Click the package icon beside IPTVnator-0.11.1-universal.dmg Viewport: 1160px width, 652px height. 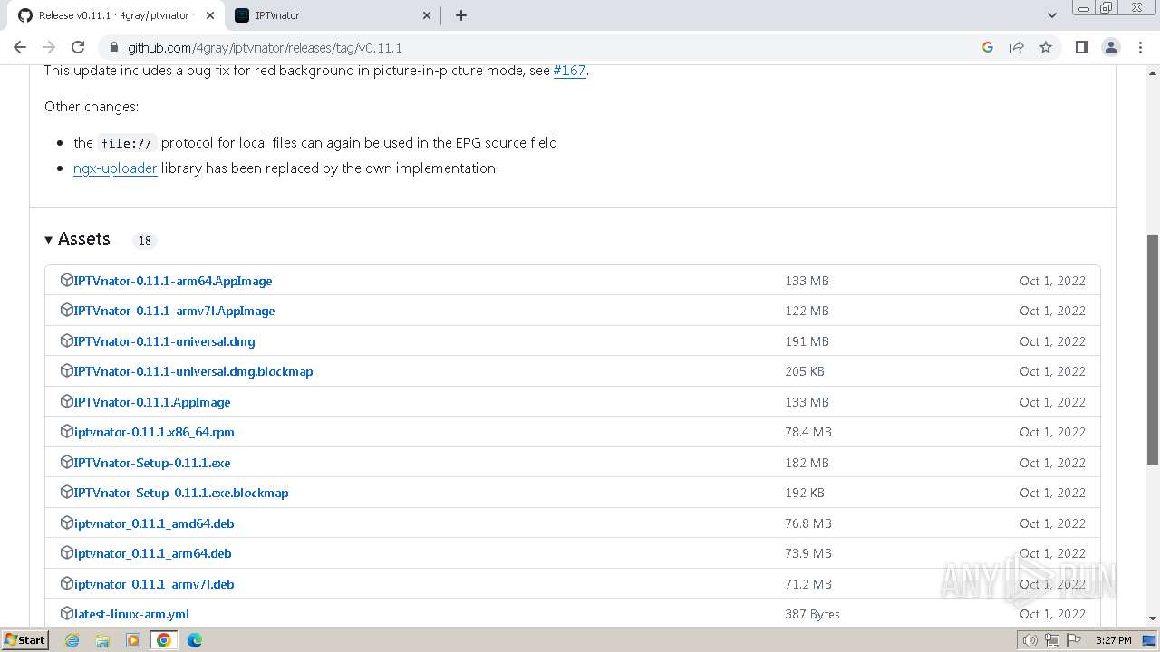pos(66,341)
